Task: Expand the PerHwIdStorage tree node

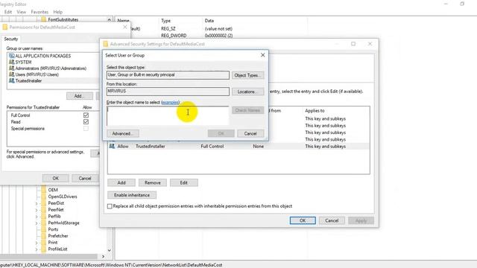Action: coord(37,223)
